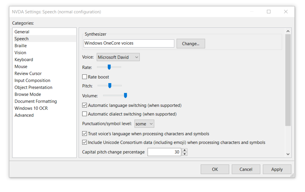The height and width of the screenshot is (192, 305).
Task: Switch to Keyboard settings category
Action: coord(45,60)
